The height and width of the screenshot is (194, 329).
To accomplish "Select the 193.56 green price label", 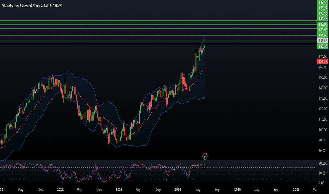I will point(323,13).
